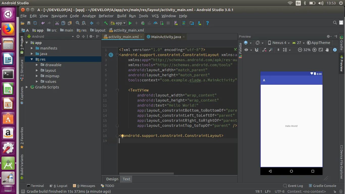Screen dimensions: 345x194
Task: Click the Help question mark icon
Action: (x=207, y=23)
